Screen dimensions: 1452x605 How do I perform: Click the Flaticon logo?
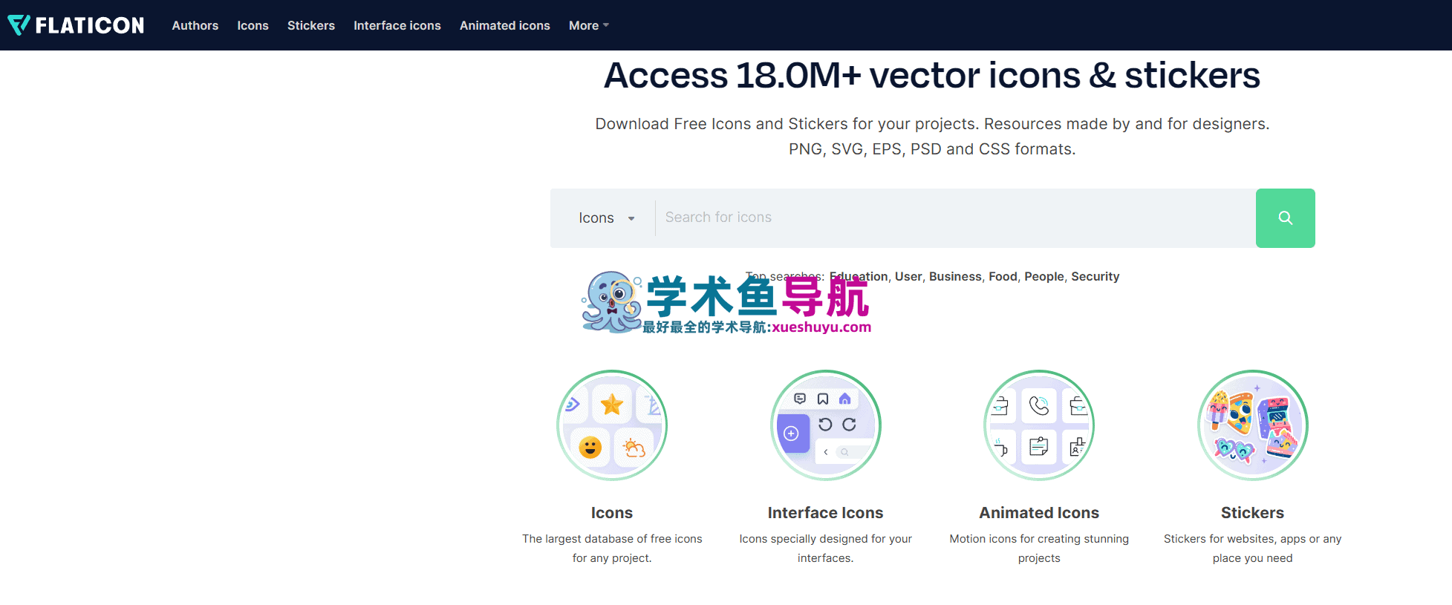[x=76, y=25]
